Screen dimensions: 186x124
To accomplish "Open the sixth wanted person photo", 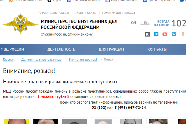I will pyautogui.click(x=162, y=121).
